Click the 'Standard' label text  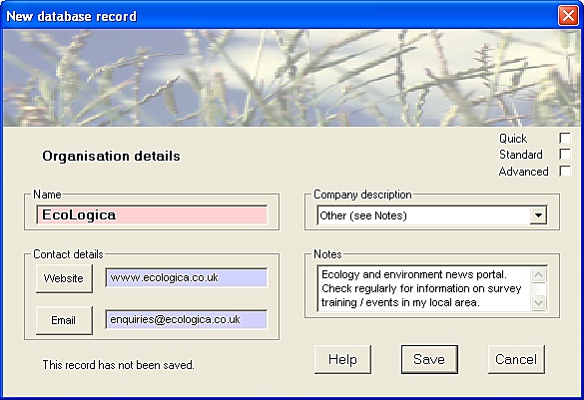point(521,155)
